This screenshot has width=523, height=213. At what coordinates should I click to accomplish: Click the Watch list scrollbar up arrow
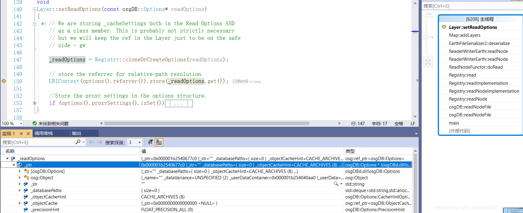[415, 151]
